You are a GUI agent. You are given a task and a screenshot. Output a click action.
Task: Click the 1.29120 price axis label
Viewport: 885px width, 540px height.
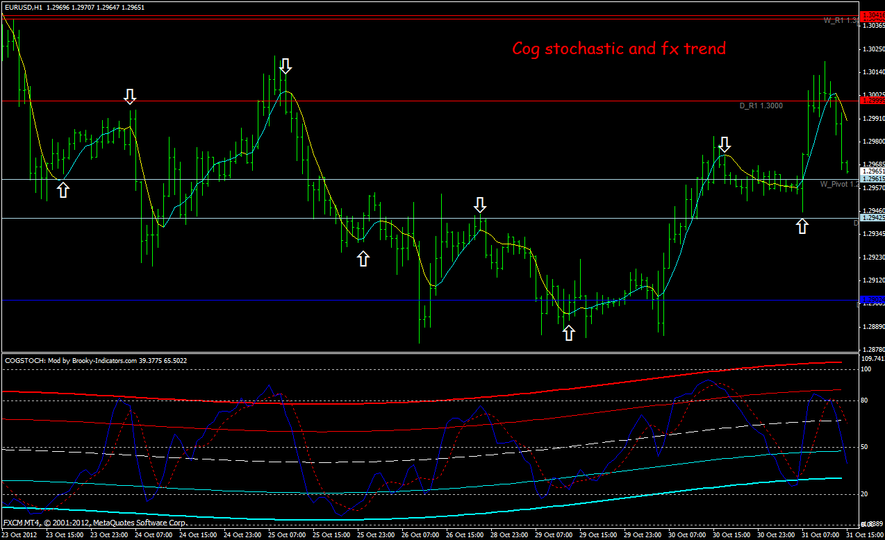click(873, 280)
